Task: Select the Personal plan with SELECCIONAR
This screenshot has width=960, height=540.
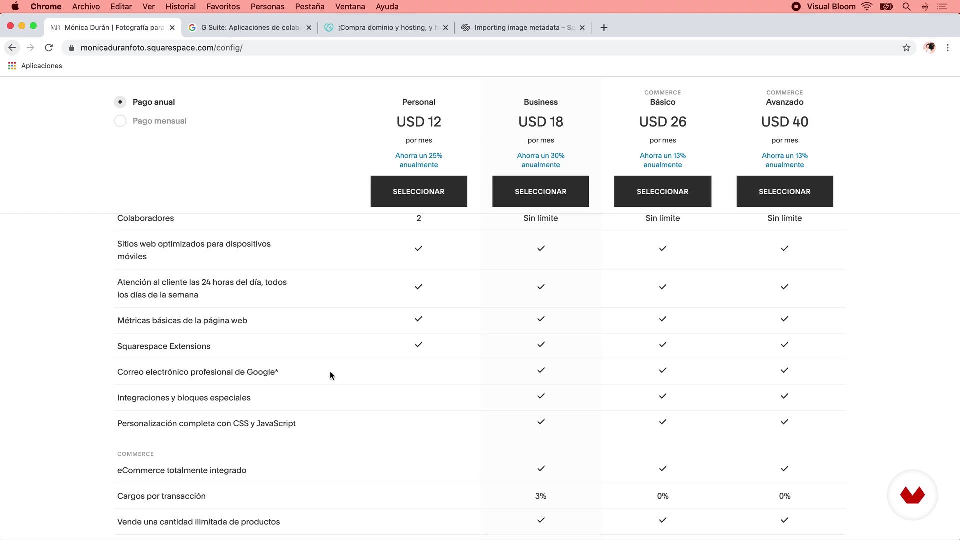Action: tap(419, 191)
